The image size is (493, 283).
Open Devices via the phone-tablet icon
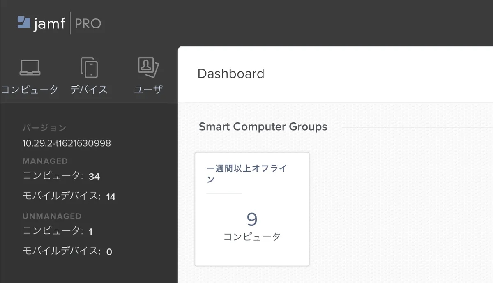click(x=89, y=68)
